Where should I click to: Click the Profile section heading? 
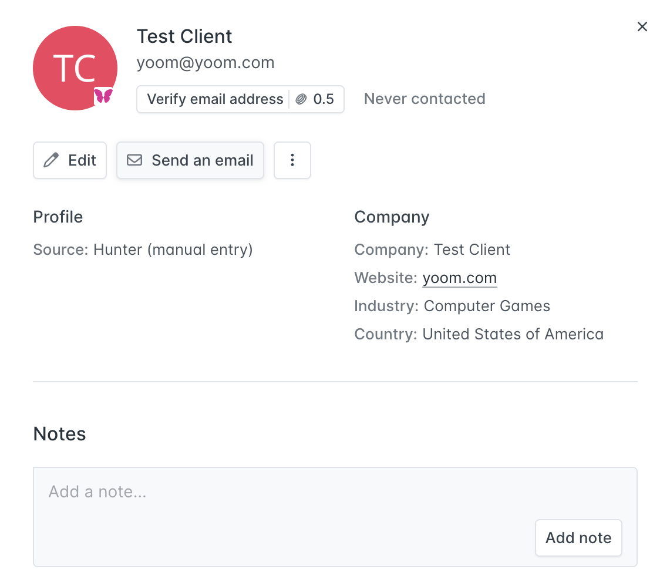58,217
